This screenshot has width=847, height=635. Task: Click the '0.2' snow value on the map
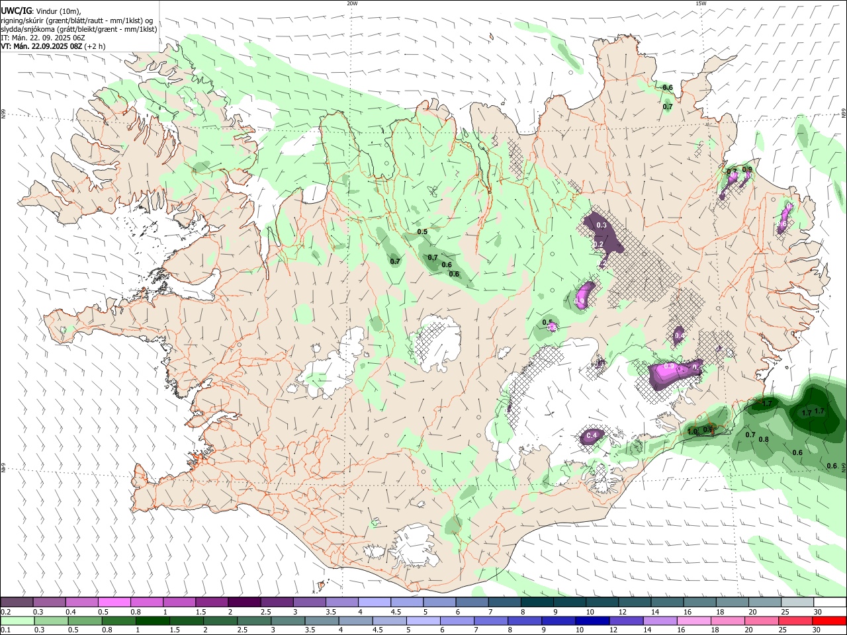coord(598,244)
